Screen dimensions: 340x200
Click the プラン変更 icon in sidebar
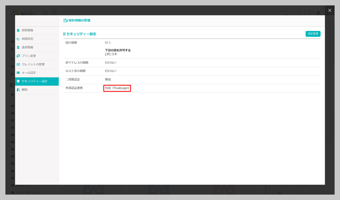18,56
